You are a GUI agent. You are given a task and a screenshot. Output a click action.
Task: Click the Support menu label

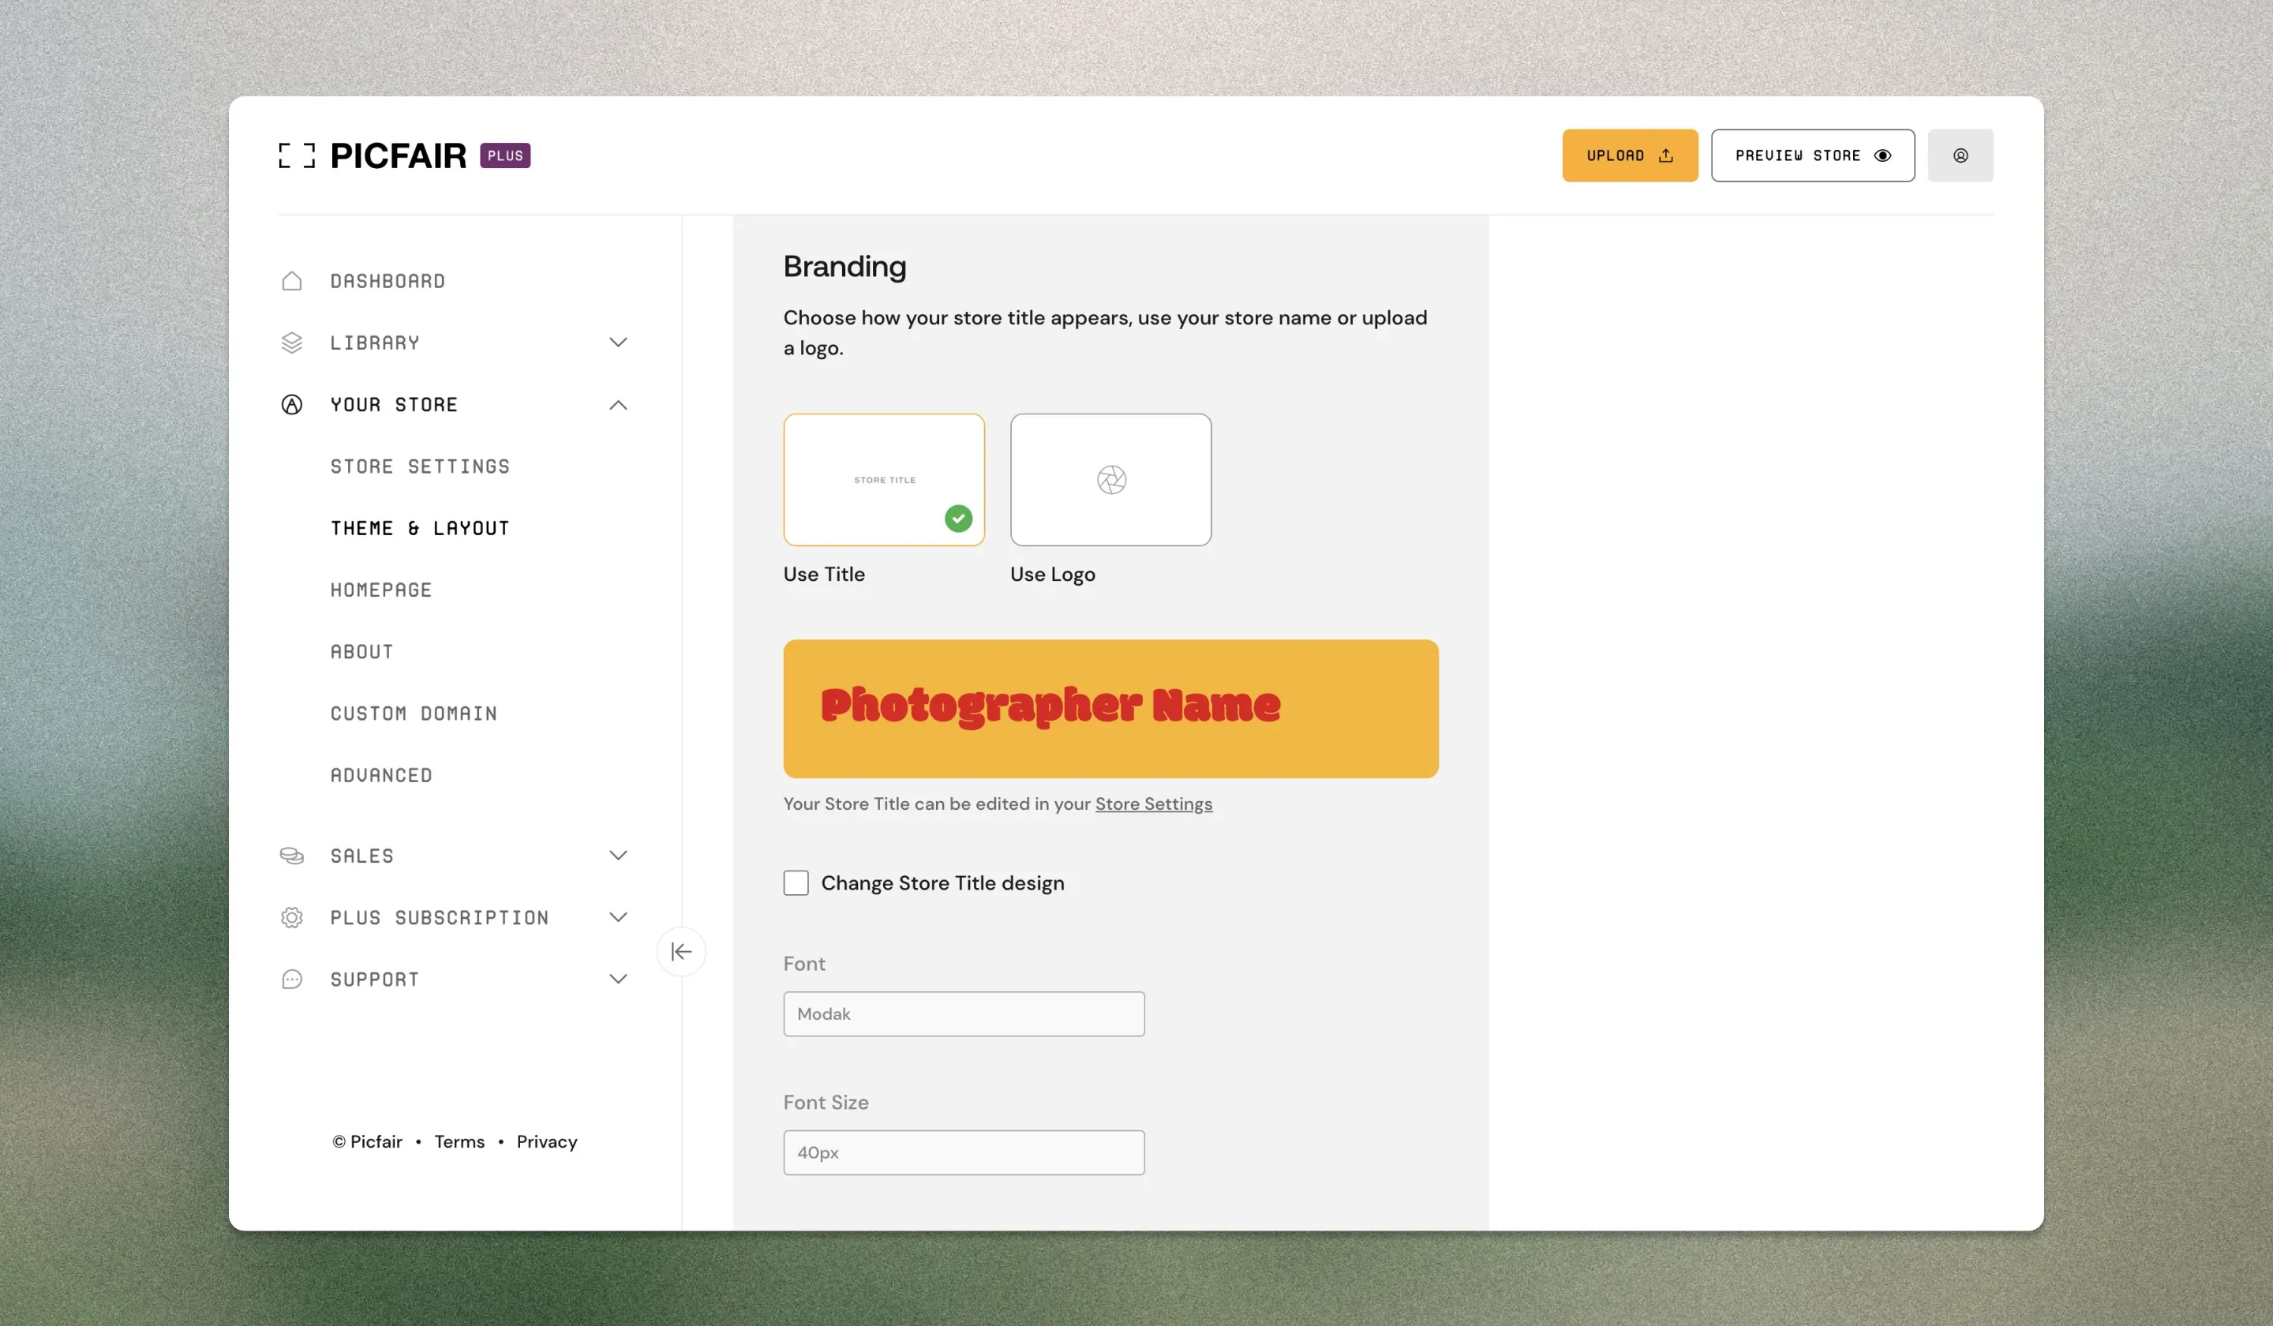(374, 979)
